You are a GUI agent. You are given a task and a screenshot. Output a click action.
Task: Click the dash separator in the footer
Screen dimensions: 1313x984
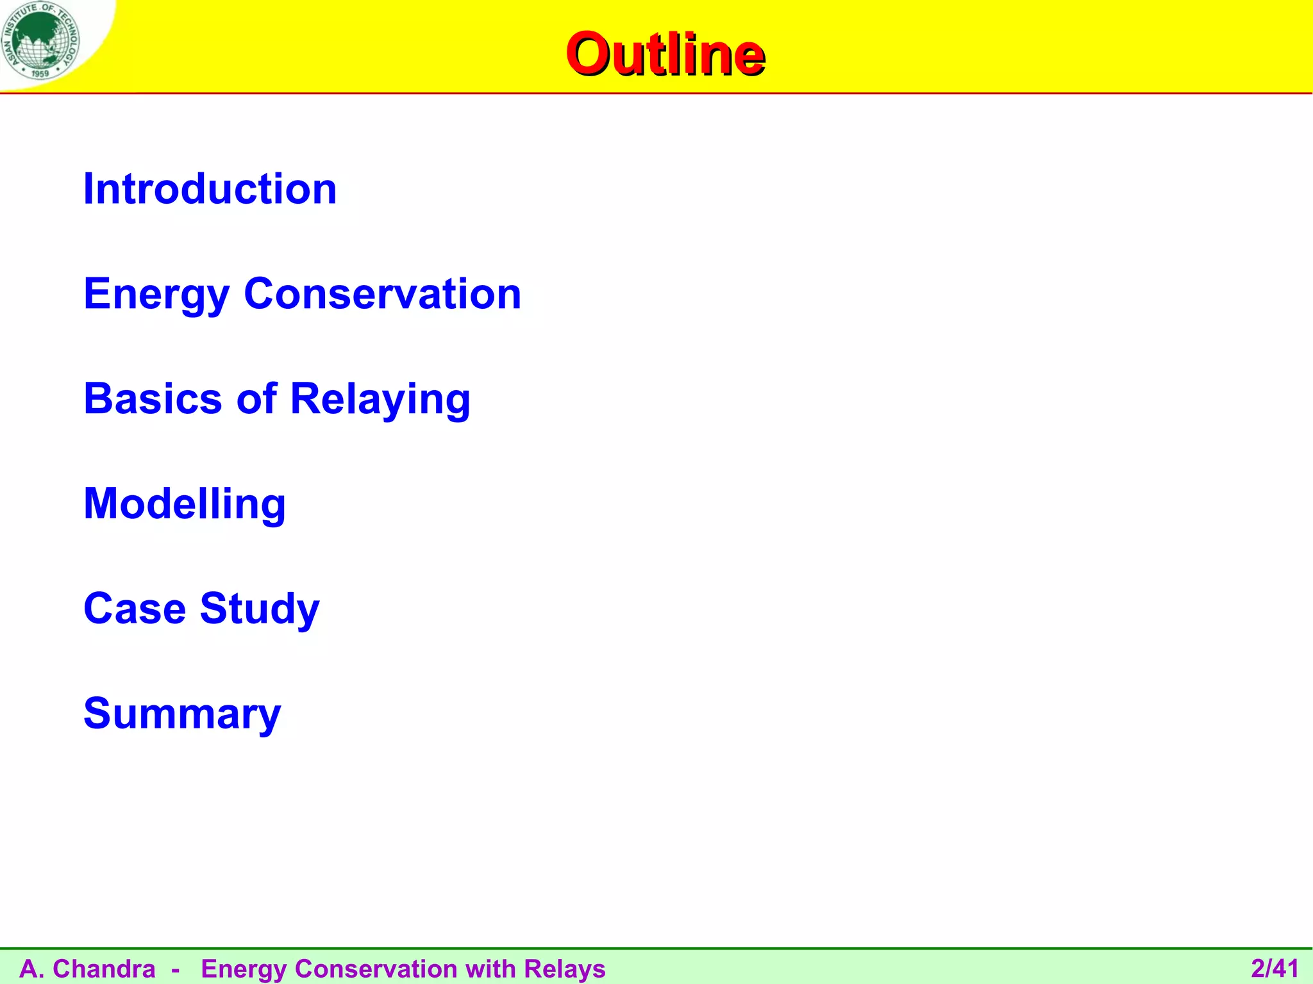[x=176, y=969]
